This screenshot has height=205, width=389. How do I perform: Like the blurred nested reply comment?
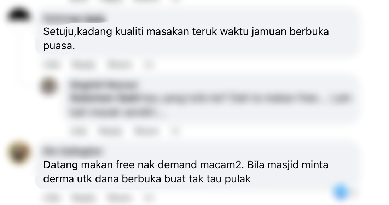[79, 131]
